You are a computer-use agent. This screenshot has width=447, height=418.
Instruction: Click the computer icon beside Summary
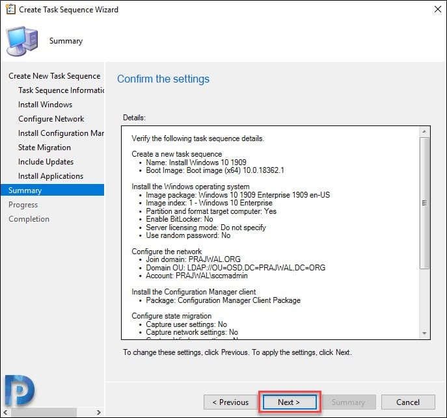pos(22,42)
